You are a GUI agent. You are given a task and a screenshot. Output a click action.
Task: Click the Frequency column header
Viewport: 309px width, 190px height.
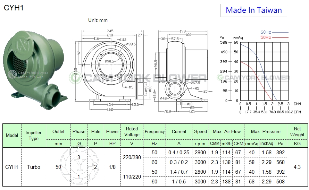pyautogui.click(x=154, y=132)
